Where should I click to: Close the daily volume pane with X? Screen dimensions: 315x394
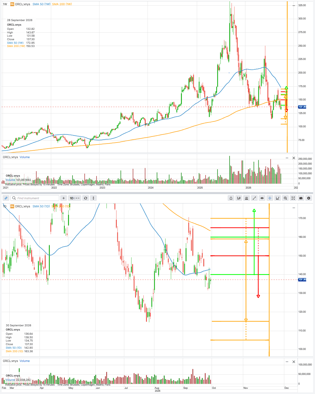[x=294, y=362]
